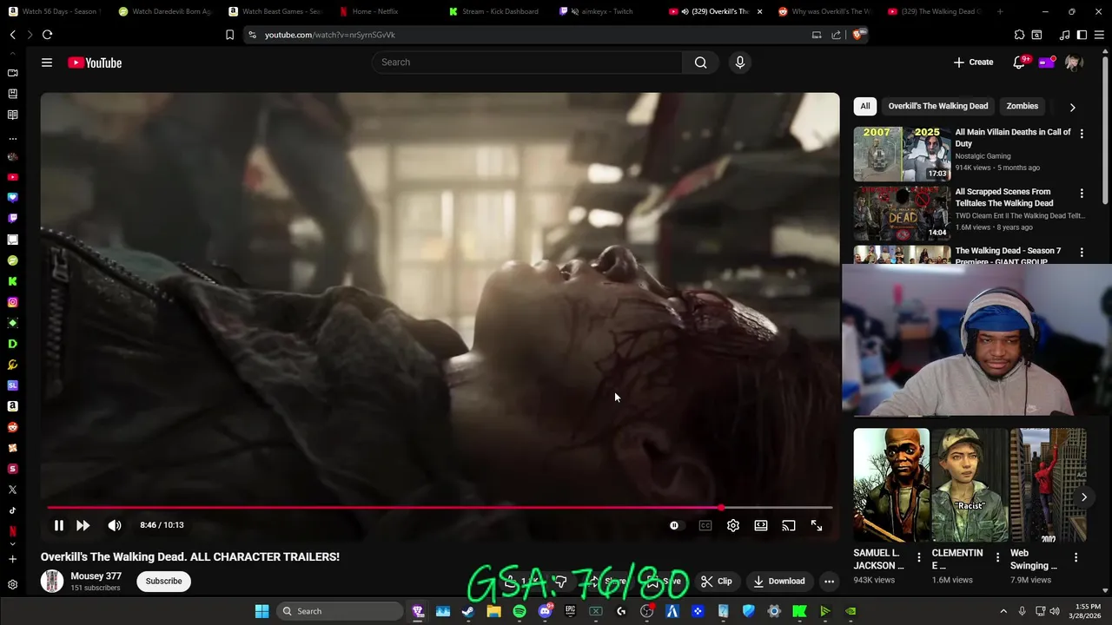Bookmark this page icon in address bar
The width and height of the screenshot is (1112, 625).
229,35
